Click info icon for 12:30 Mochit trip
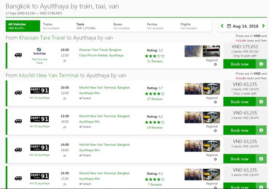269x189 pixels. (x=261, y=130)
